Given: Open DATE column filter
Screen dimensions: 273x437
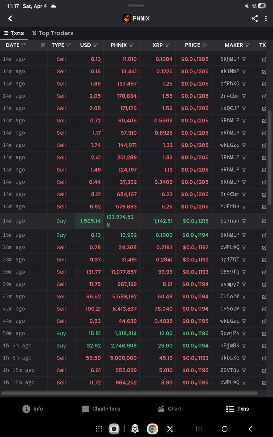Looking at the screenshot, I should [24, 45].
